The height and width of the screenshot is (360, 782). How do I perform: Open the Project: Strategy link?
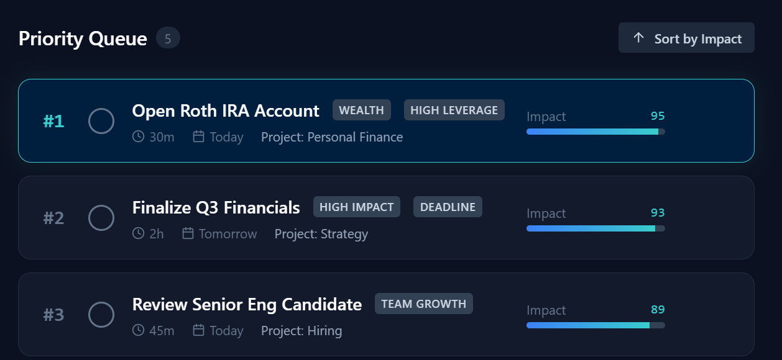[321, 233]
